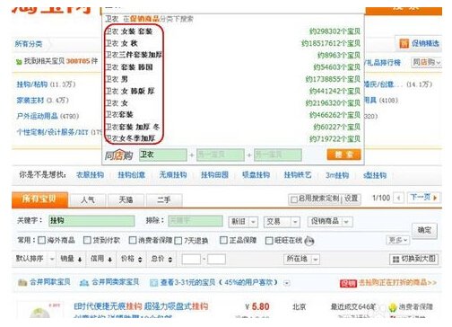The height and width of the screenshot is (327, 452).
Task: Check 旺旺在线 option
Action: point(269,241)
